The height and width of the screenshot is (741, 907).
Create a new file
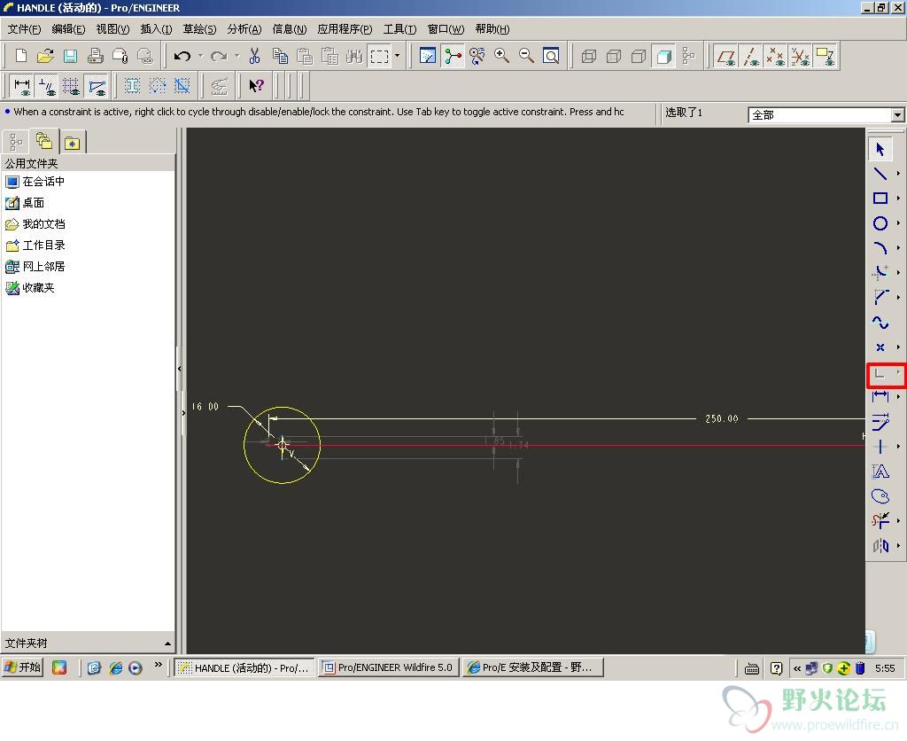[21, 56]
